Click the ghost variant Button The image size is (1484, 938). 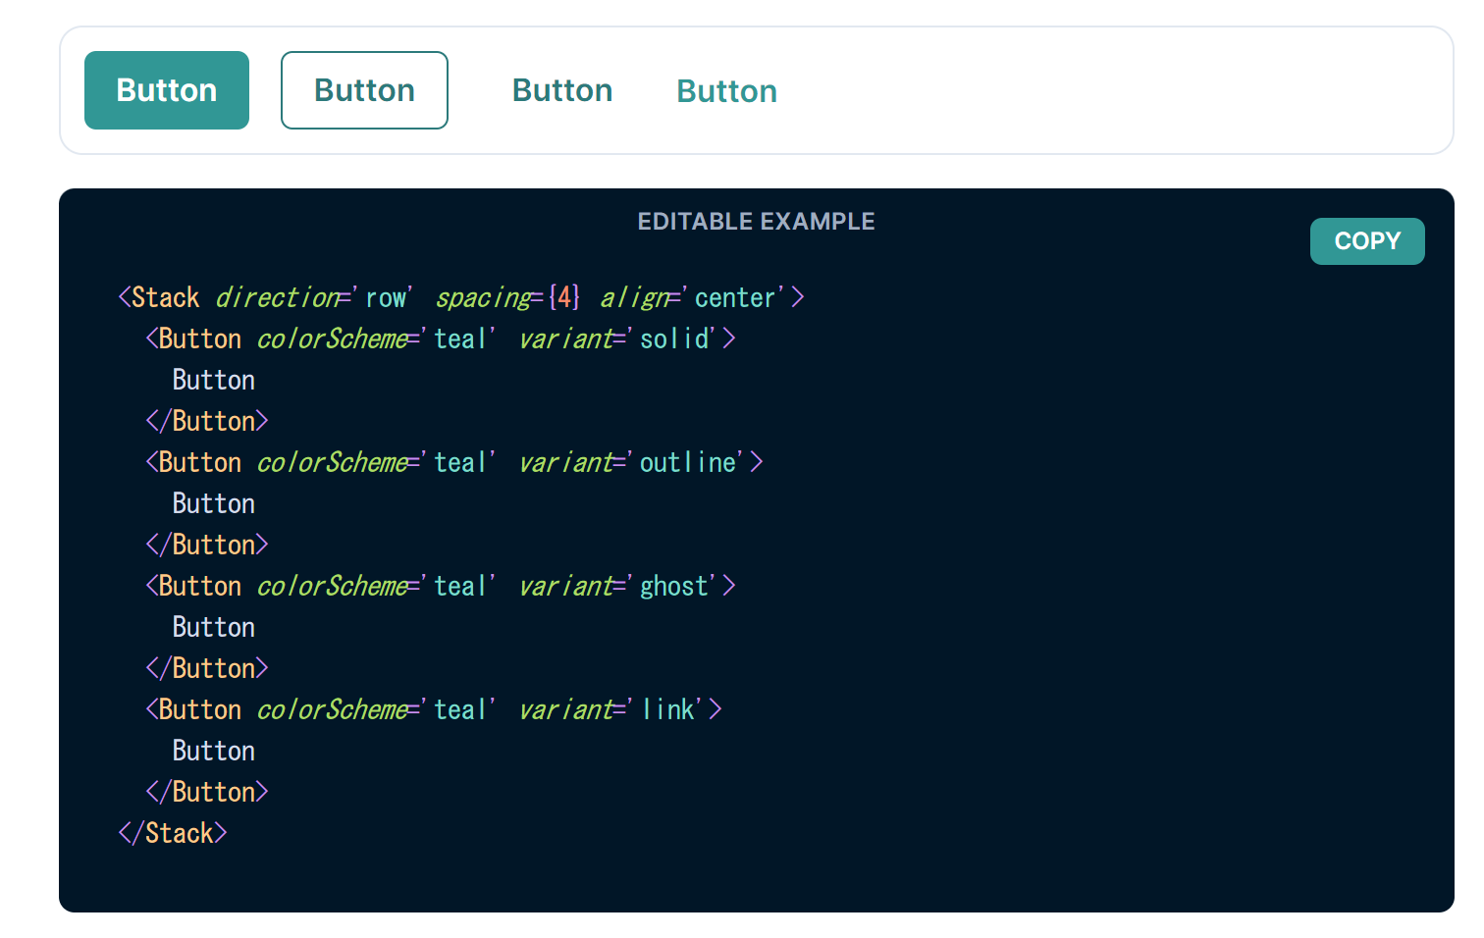pyautogui.click(x=562, y=90)
